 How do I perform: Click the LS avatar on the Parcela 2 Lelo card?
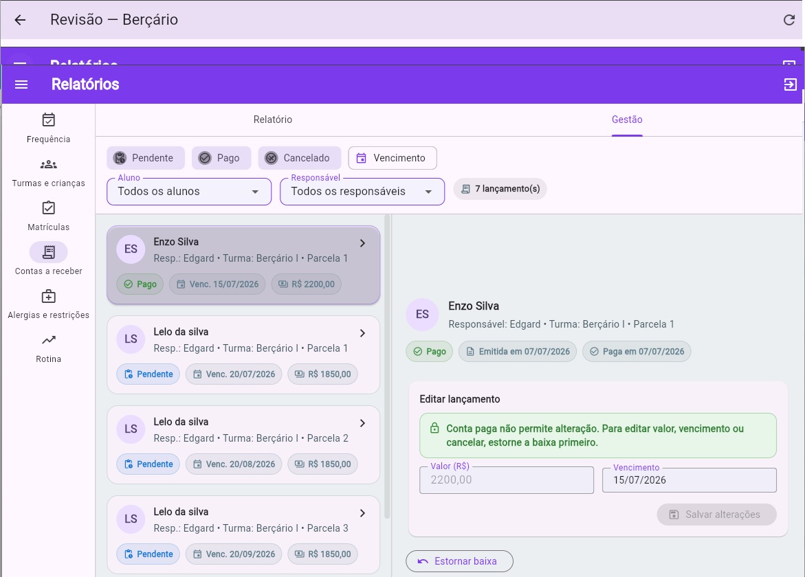pos(131,429)
